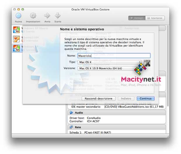The width and height of the screenshot is (181, 154).
Task: Click the red close window button
Action: coord(14,9)
